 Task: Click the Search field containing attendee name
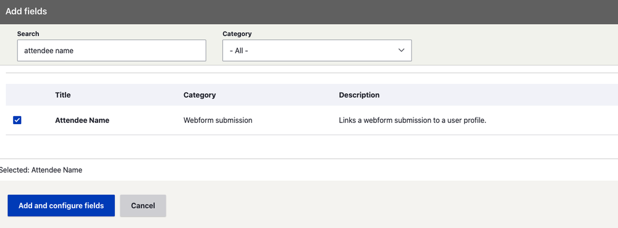click(x=111, y=51)
